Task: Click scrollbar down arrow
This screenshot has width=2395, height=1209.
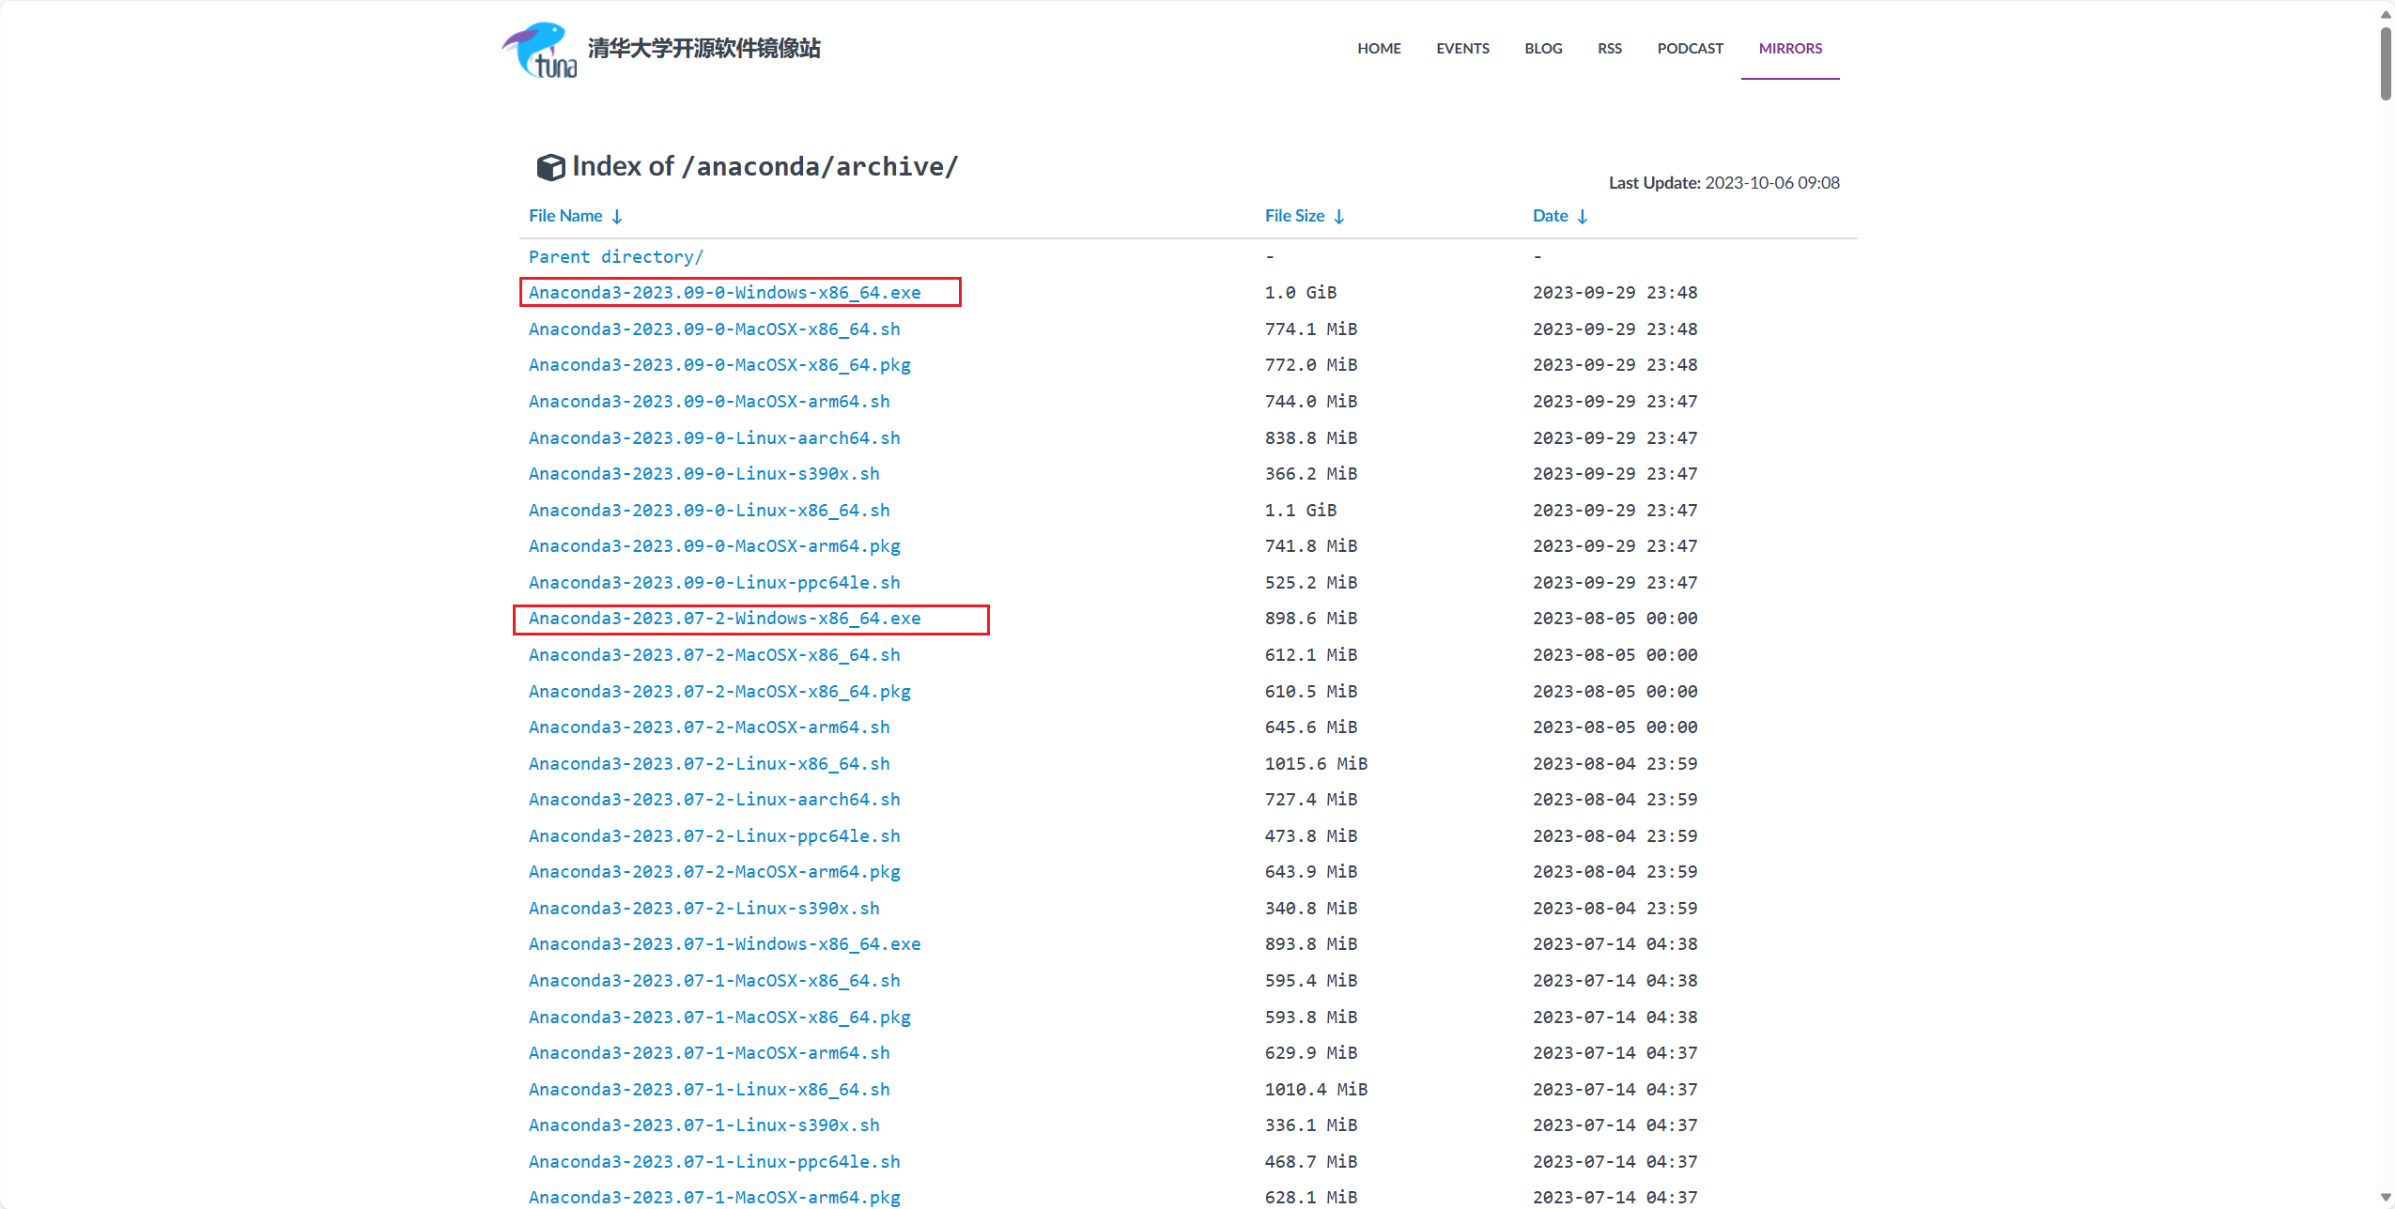Action: click(2386, 1198)
